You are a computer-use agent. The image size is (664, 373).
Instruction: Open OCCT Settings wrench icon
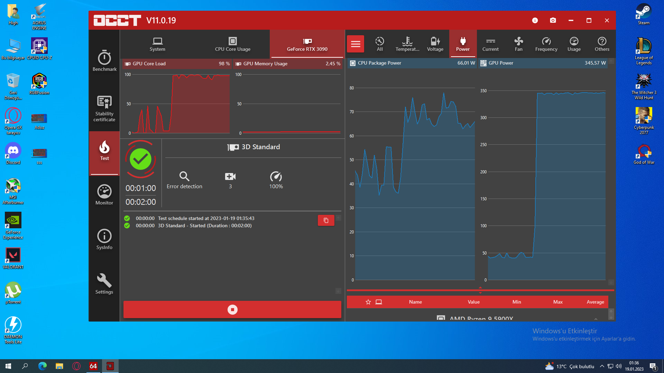click(x=104, y=284)
